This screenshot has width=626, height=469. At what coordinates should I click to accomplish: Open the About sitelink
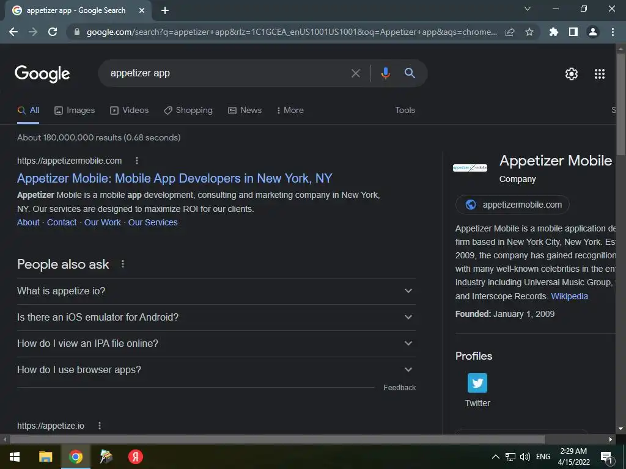click(x=28, y=222)
